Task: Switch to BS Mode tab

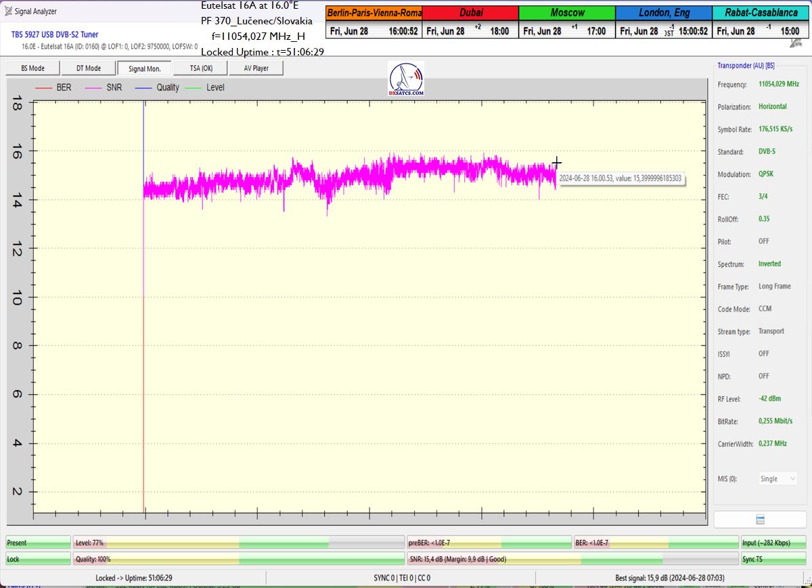Action: pos(32,68)
